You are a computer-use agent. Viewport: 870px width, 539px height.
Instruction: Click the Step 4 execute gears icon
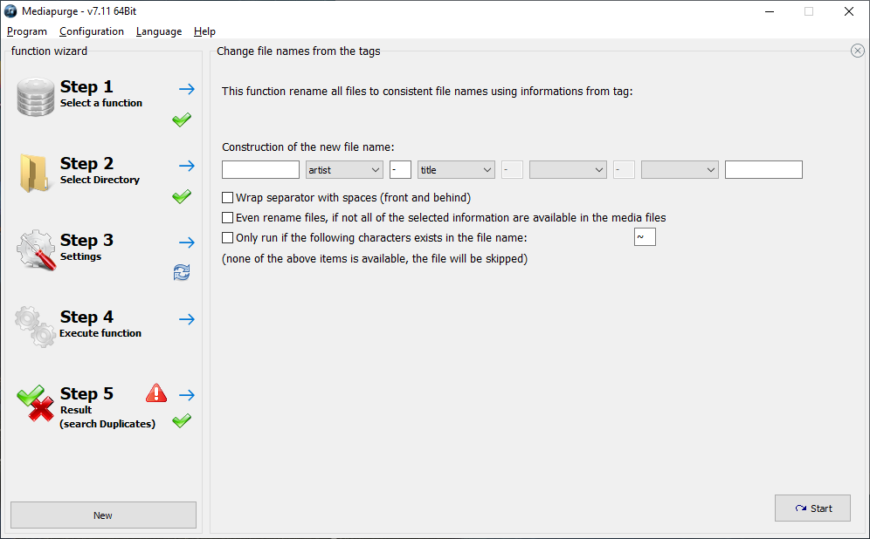pyautogui.click(x=35, y=327)
